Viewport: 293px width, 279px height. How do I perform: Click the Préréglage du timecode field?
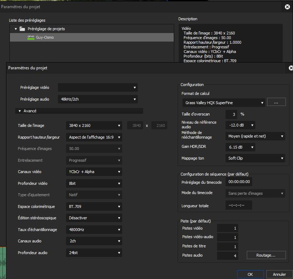pos(239,182)
